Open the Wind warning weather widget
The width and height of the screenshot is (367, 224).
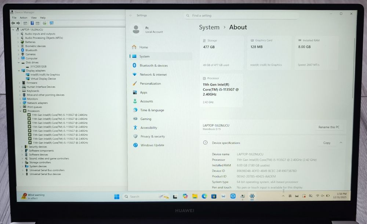coord(33,196)
